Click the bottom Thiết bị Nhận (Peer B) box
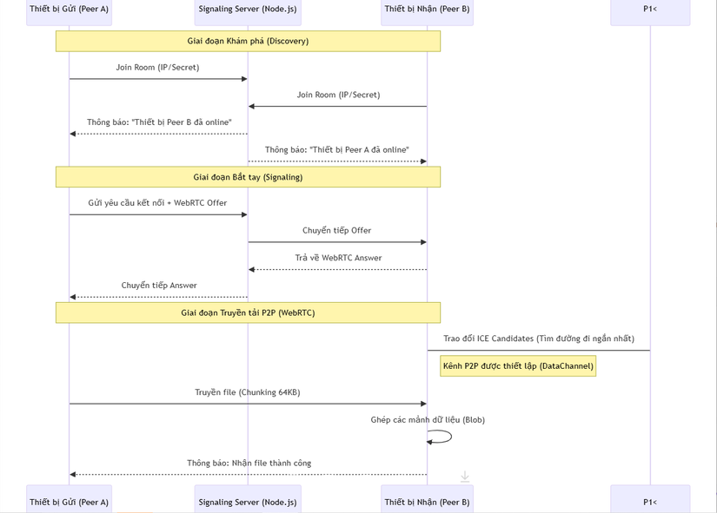The image size is (717, 513). pos(427,501)
